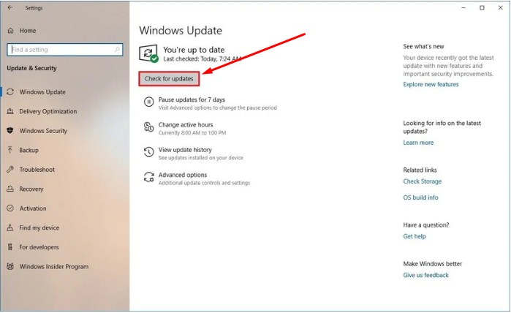The image size is (511, 313).
Task: Click the Windows Update page heading
Action: point(181,31)
